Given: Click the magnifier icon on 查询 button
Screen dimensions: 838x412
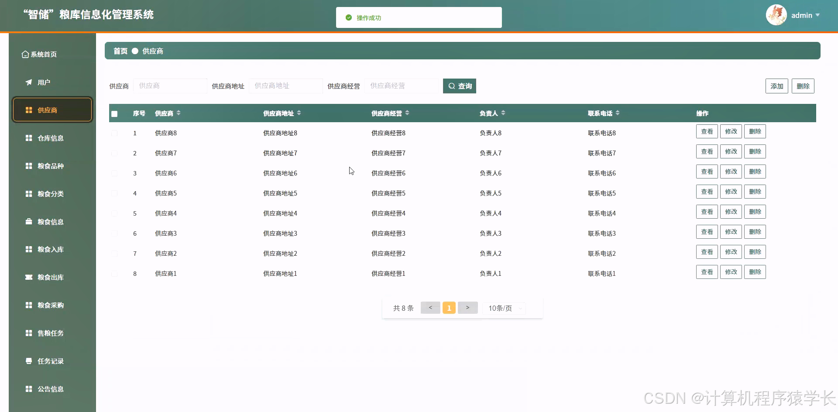Looking at the screenshot, I should coord(452,86).
